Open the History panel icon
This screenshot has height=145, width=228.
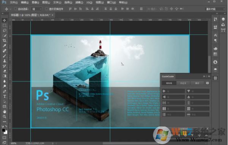point(215,19)
